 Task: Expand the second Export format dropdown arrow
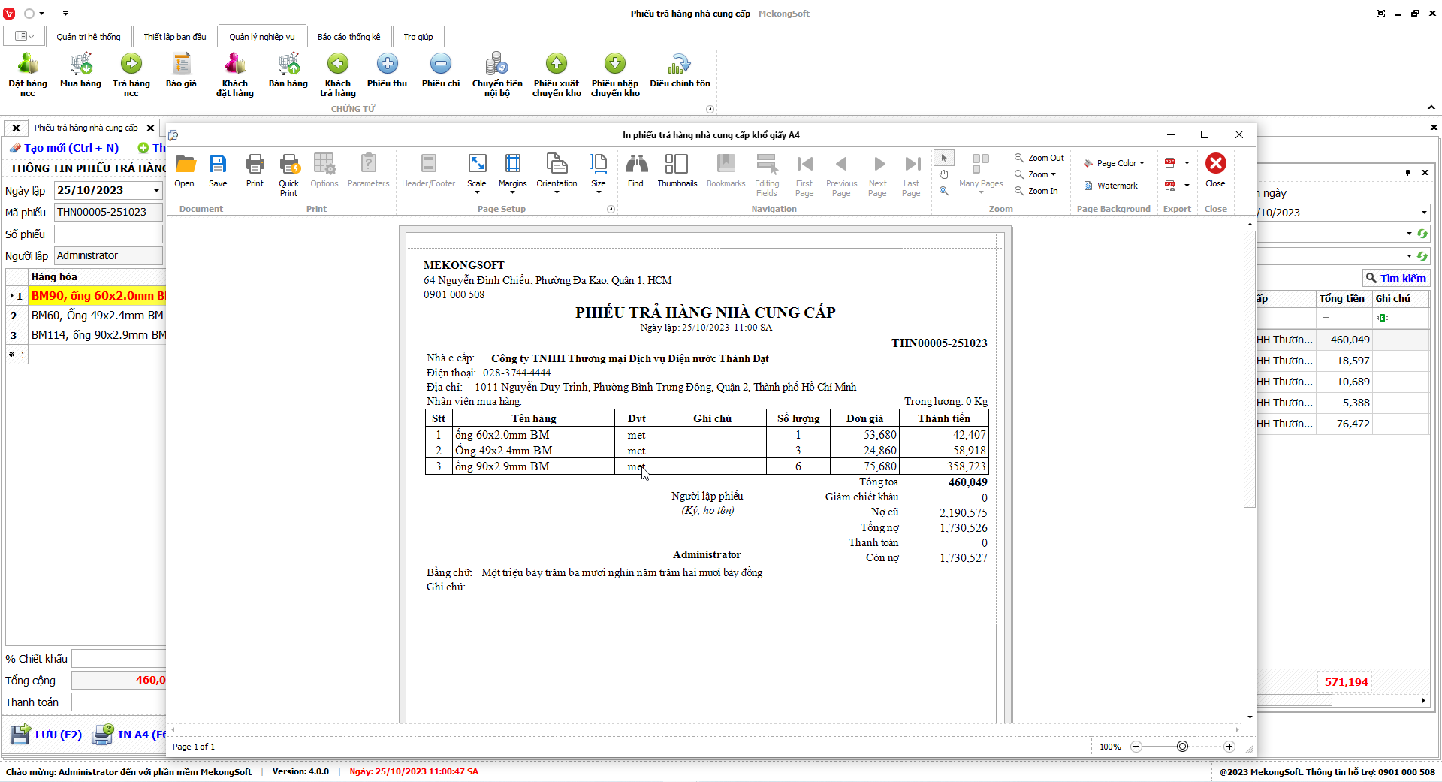tap(1187, 186)
